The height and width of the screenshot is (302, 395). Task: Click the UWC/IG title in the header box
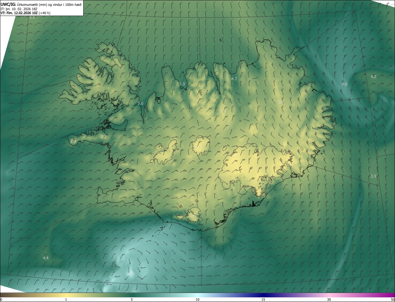8,4
